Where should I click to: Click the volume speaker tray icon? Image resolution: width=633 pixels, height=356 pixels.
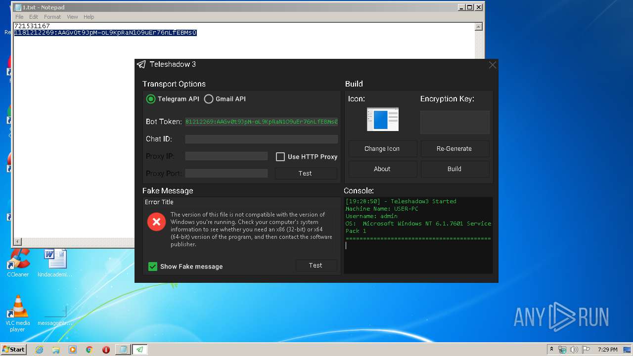[574, 350]
